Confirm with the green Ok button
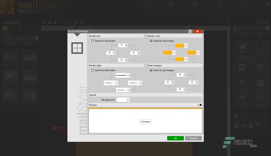Image resolution: width=271 pixels, height=156 pixels. click(175, 138)
